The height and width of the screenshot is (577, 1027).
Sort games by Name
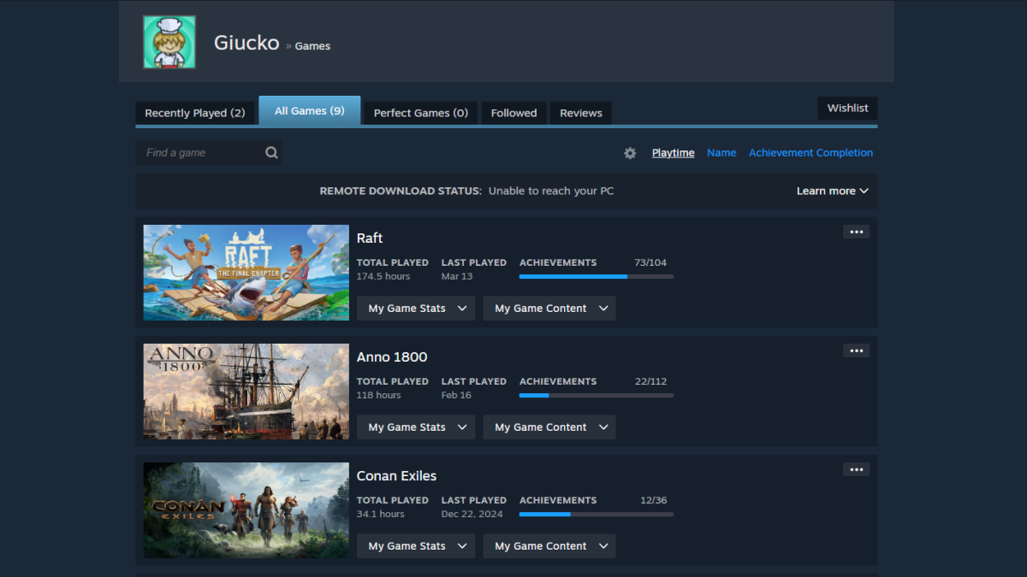click(721, 153)
